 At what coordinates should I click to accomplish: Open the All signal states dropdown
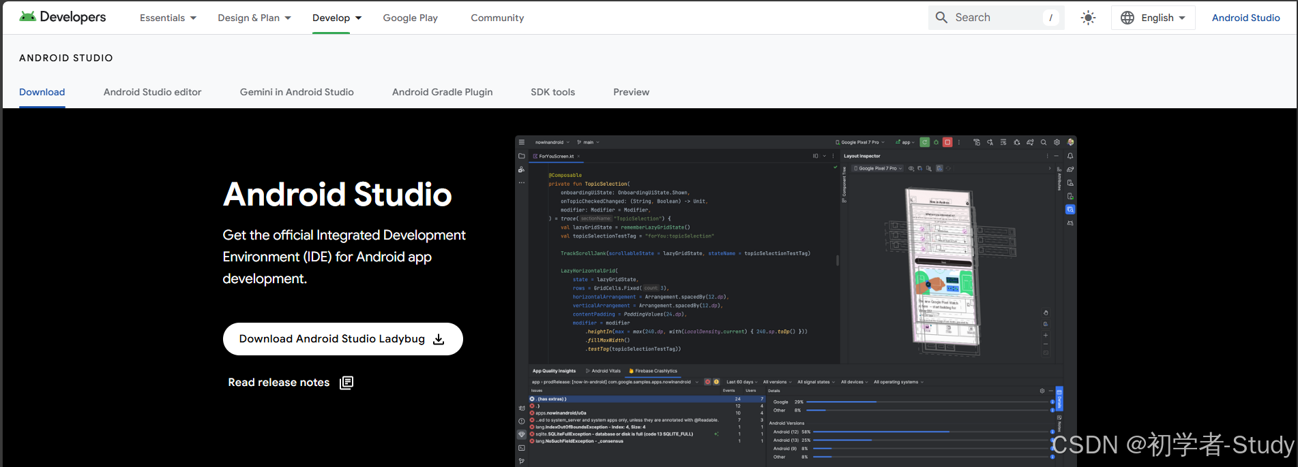[816, 382]
